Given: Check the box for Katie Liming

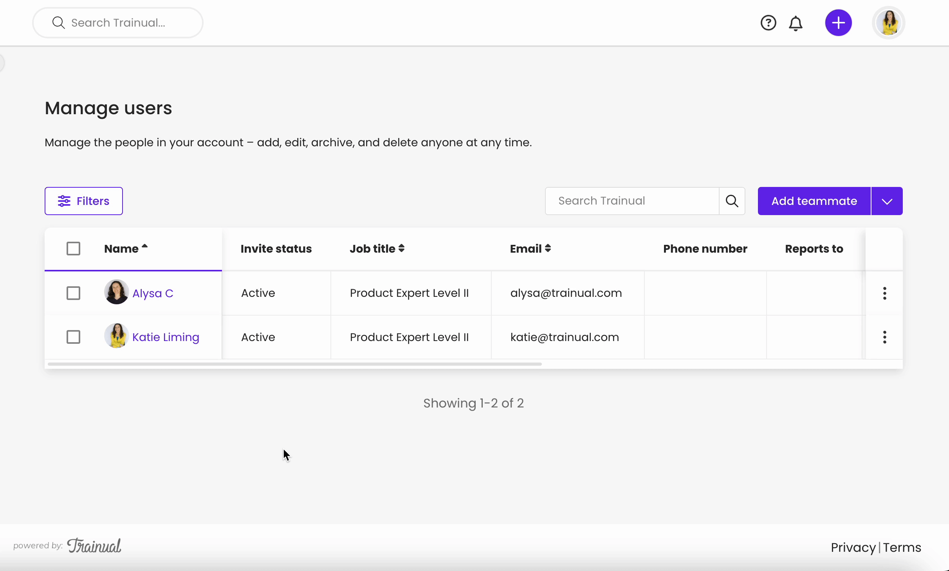Looking at the screenshot, I should (x=73, y=337).
